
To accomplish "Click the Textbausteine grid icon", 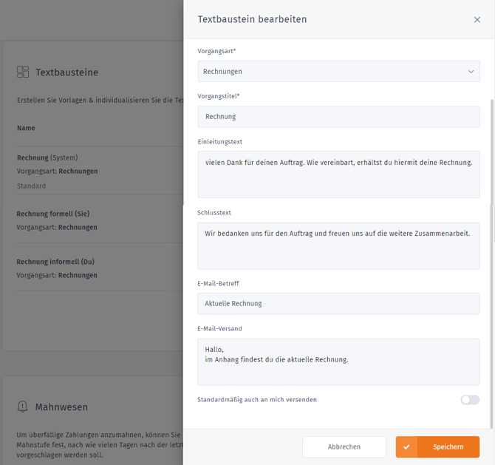I will [23, 72].
